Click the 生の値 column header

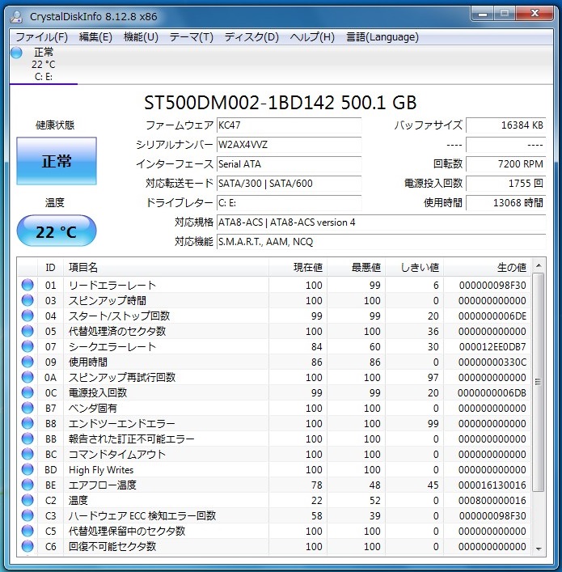tap(488, 268)
